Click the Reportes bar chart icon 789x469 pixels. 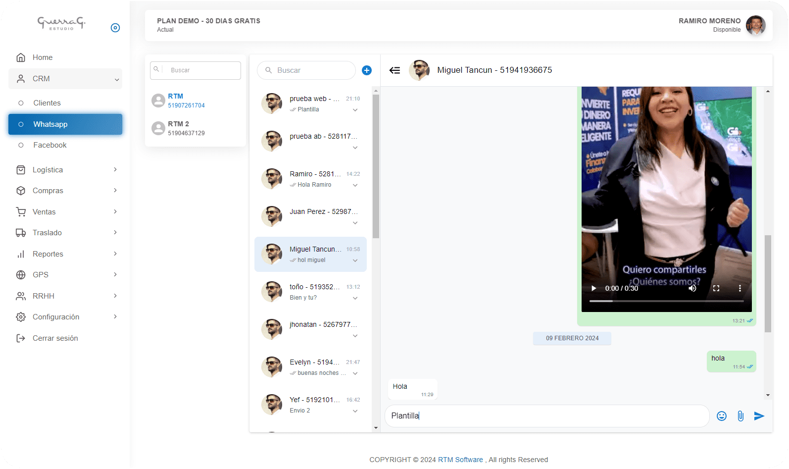(x=21, y=254)
